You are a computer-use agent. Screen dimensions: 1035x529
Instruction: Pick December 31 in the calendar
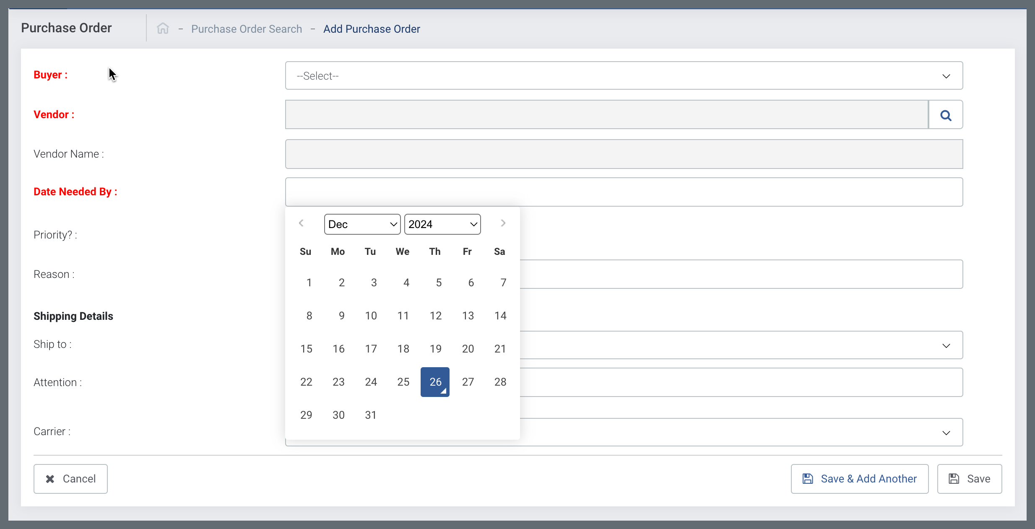370,415
